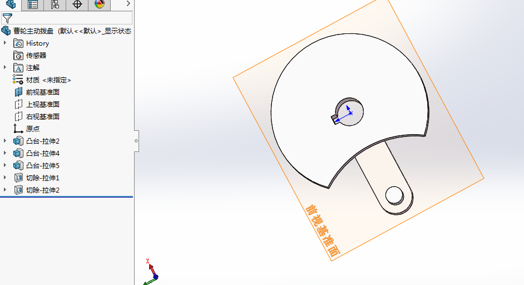This screenshot has width=524, height=285.
Task: Collapse the panel using the splitter handle
Action: 136,141
